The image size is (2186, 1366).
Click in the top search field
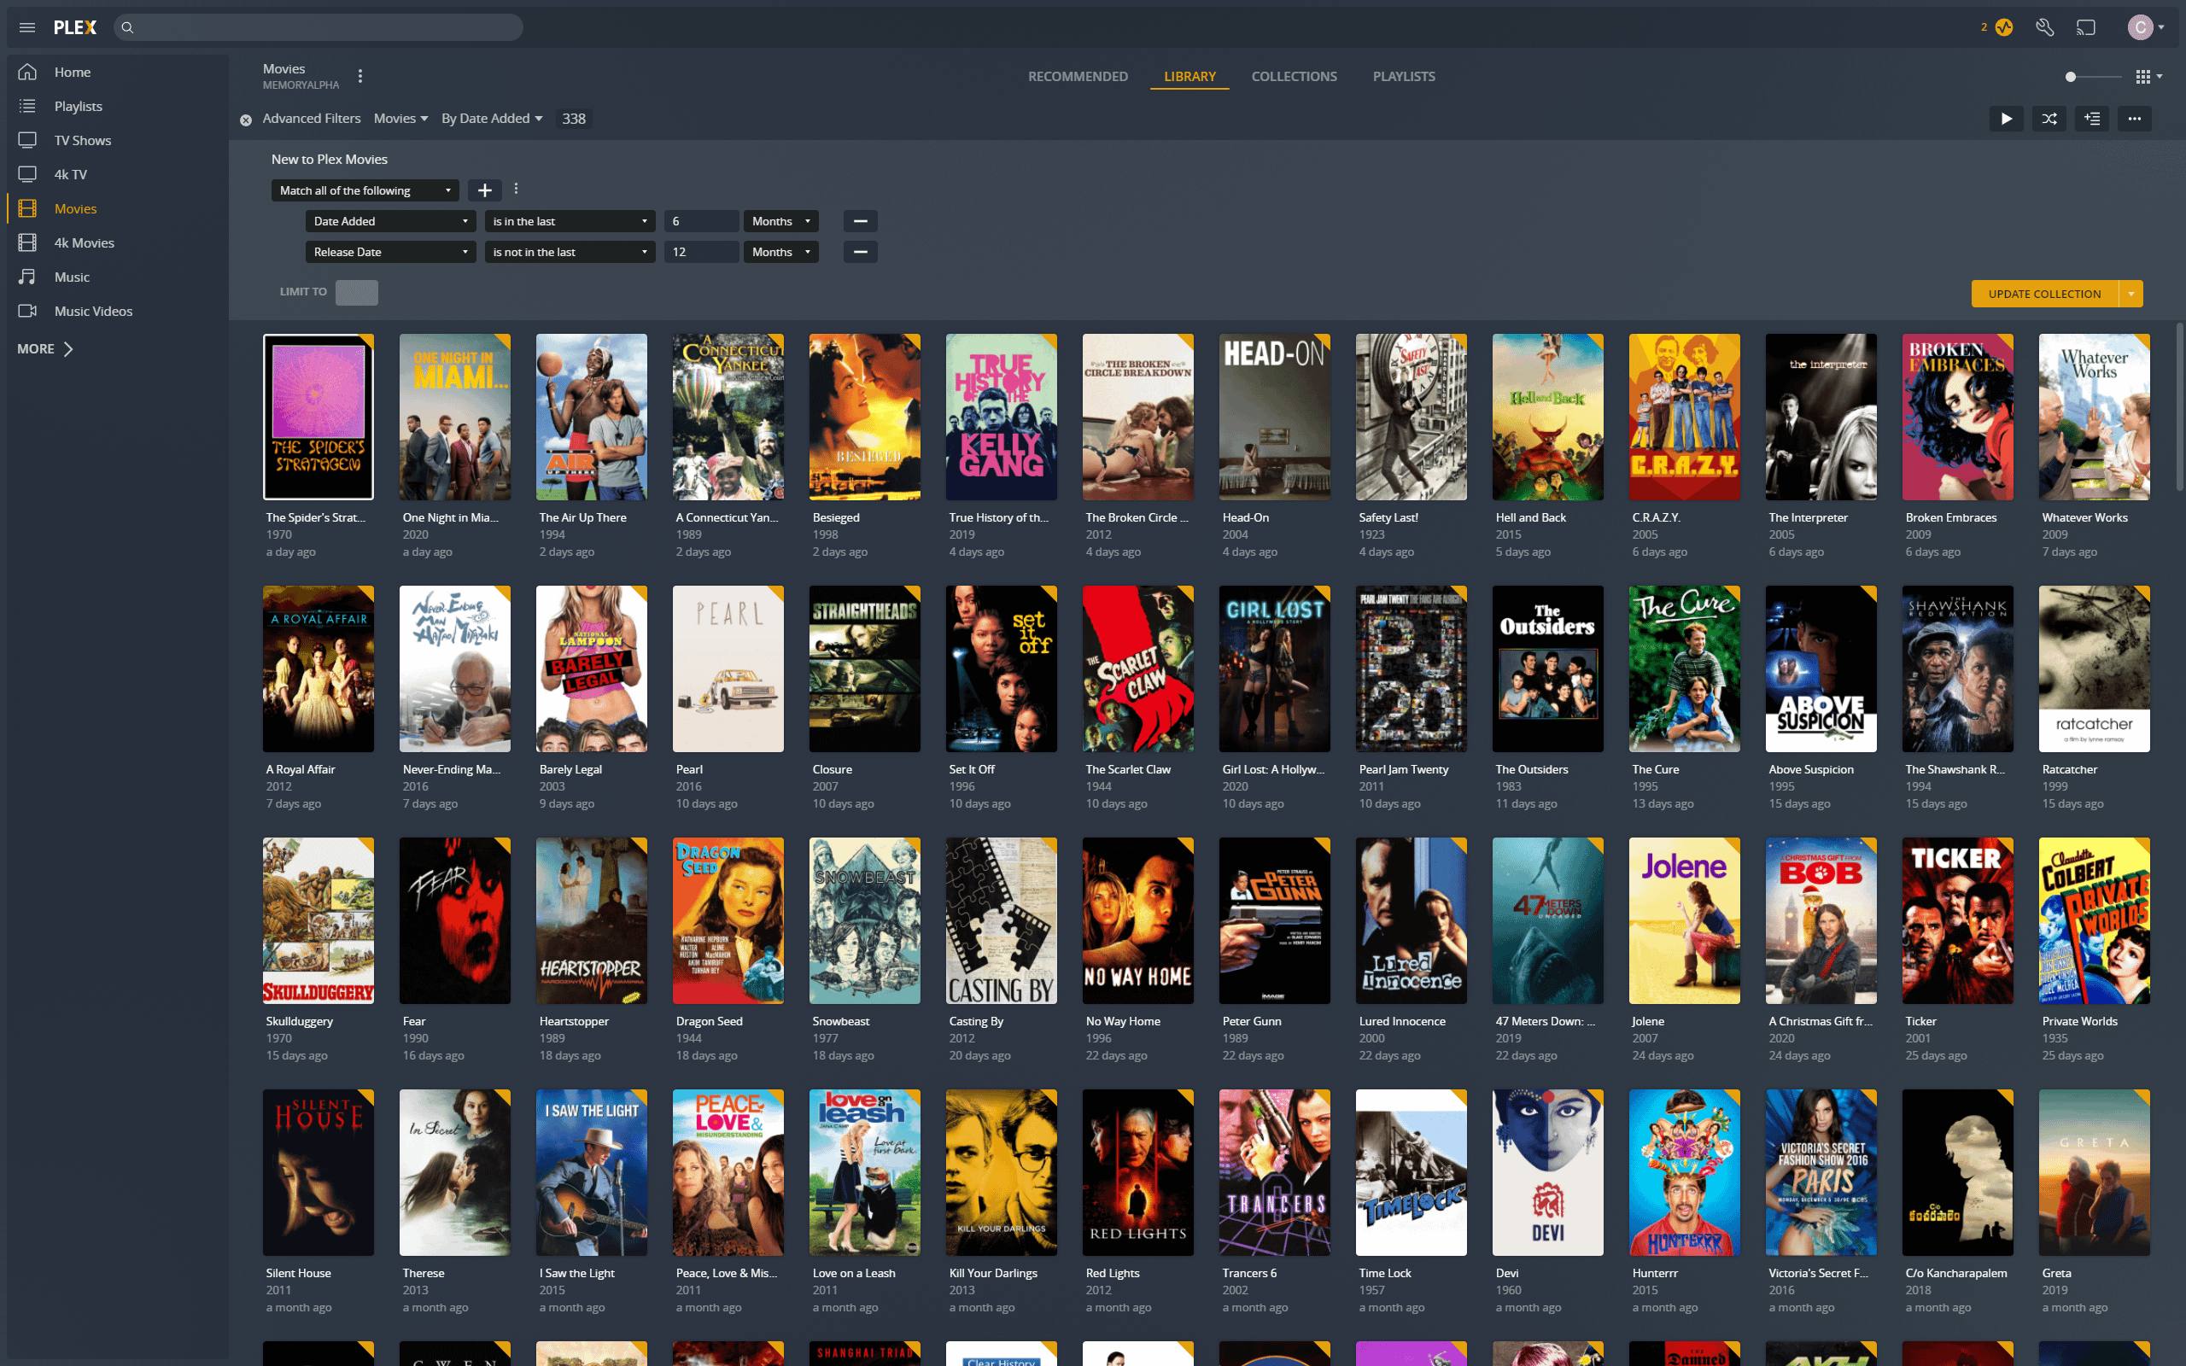tap(318, 27)
